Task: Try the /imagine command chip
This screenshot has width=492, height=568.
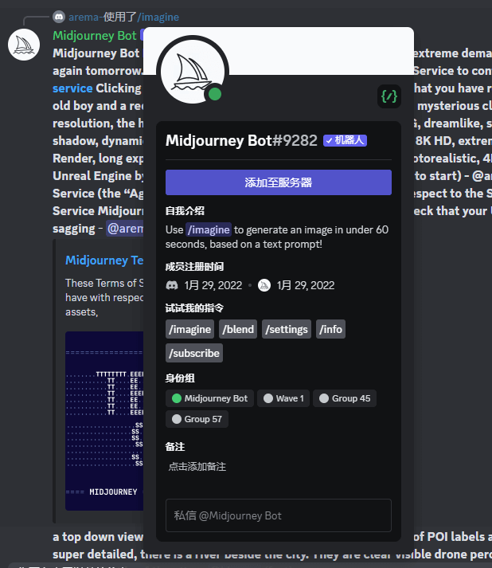Action: click(x=189, y=329)
